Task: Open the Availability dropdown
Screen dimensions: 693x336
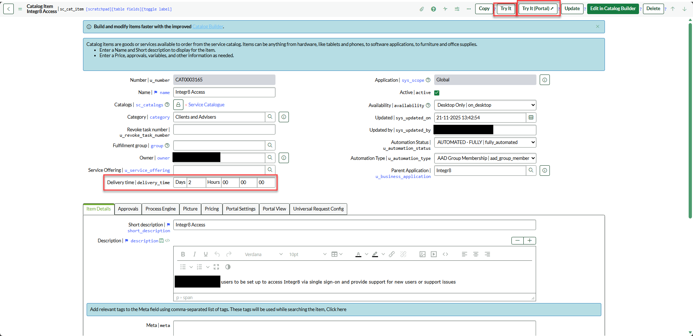Action: [485, 105]
